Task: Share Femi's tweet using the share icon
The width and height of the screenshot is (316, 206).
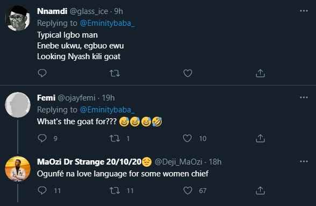Action: pyautogui.click(x=260, y=138)
